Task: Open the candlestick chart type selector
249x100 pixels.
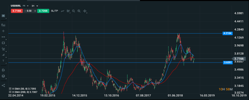Action: click(x=68, y=11)
